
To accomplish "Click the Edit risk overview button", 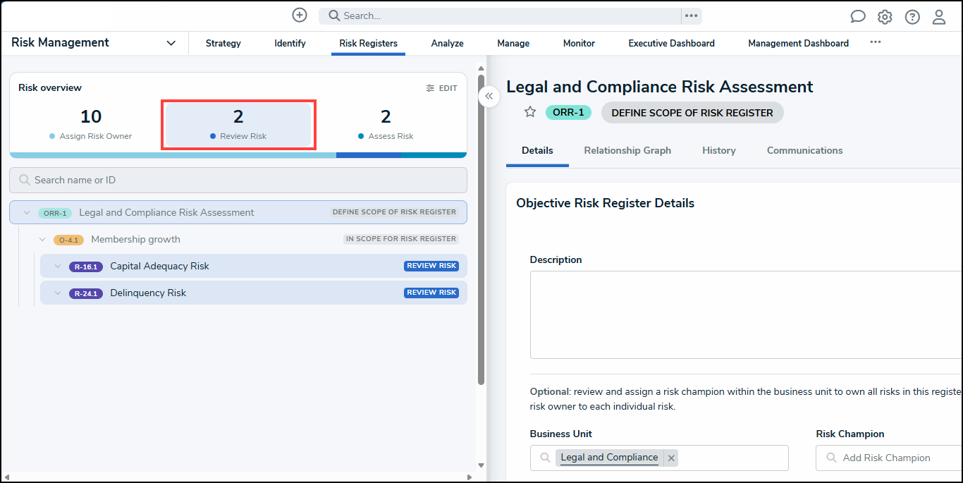I will [x=442, y=88].
